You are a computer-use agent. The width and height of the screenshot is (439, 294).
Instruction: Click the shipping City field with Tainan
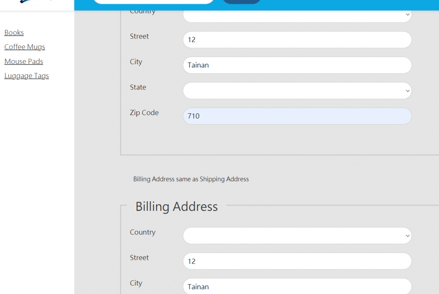click(297, 65)
